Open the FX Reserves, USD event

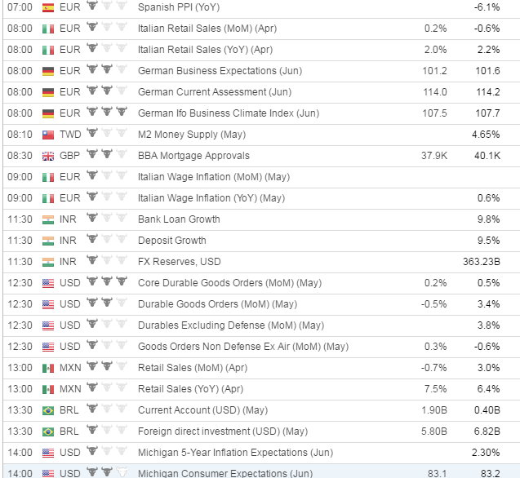click(180, 262)
